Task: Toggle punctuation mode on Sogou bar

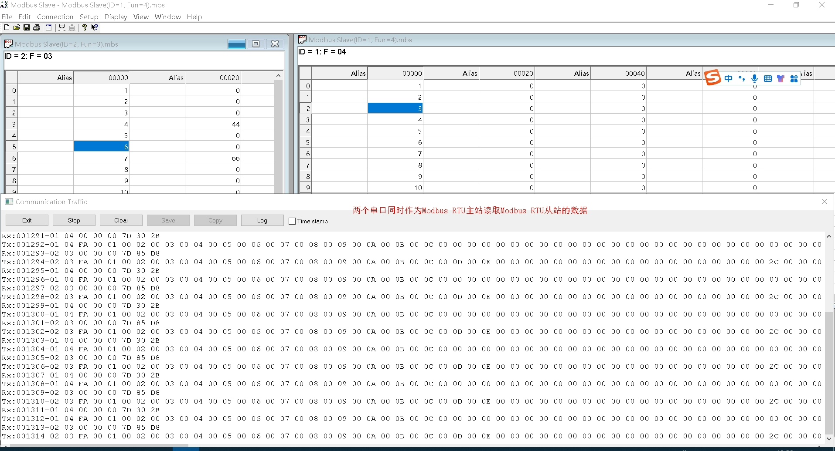Action: click(x=742, y=78)
